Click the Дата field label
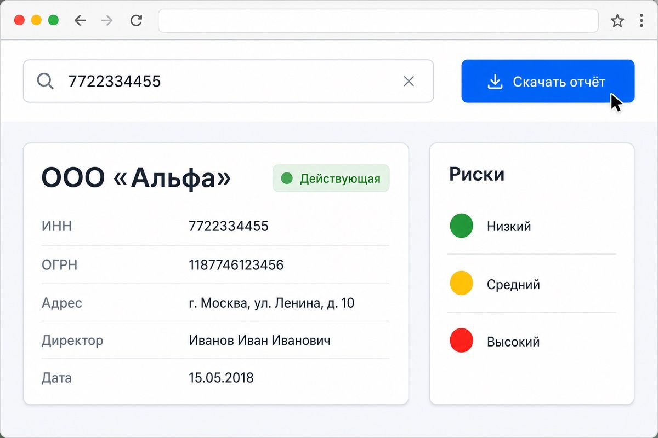The width and height of the screenshot is (658, 438). pos(57,378)
